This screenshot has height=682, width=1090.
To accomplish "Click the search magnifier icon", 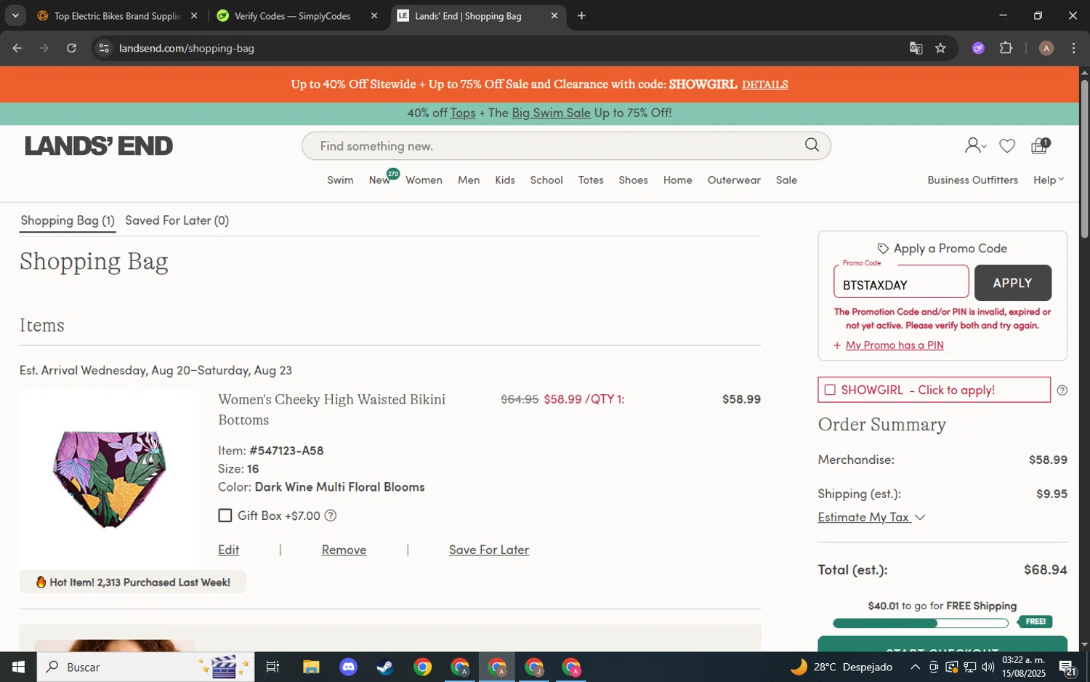I will click(812, 145).
